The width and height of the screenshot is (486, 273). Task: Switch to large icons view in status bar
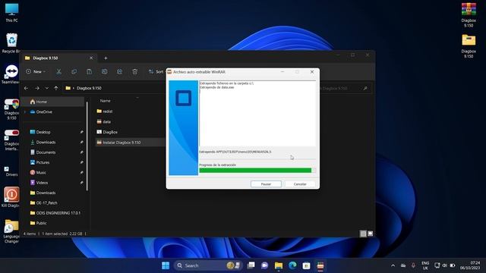coord(370,234)
